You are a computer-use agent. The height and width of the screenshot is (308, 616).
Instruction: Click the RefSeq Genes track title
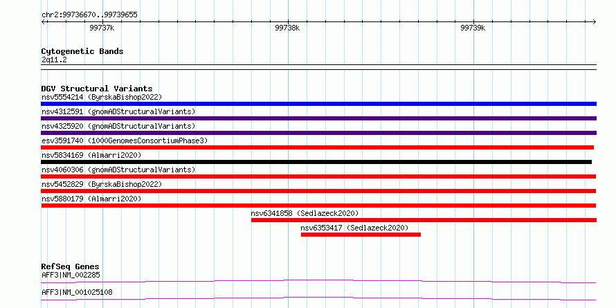pyautogui.click(x=70, y=266)
